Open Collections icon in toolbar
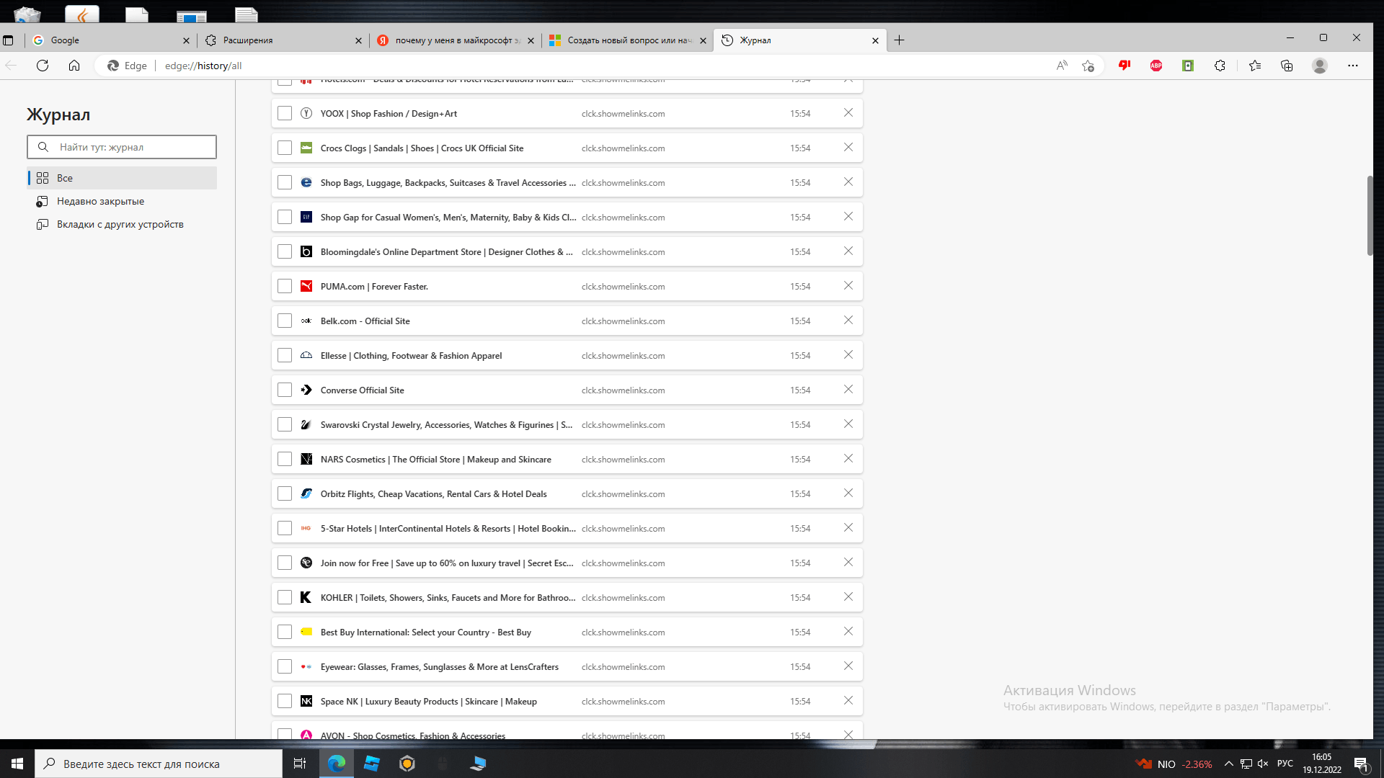The image size is (1384, 778). tap(1287, 66)
